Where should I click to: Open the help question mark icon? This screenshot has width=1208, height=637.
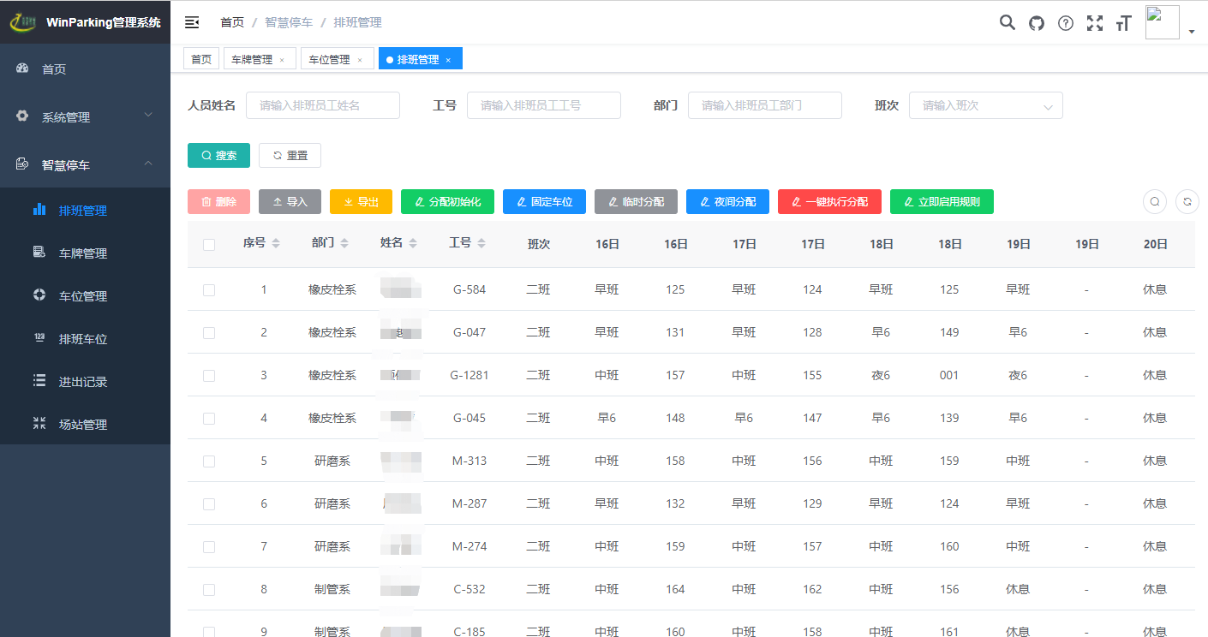pyautogui.click(x=1066, y=23)
